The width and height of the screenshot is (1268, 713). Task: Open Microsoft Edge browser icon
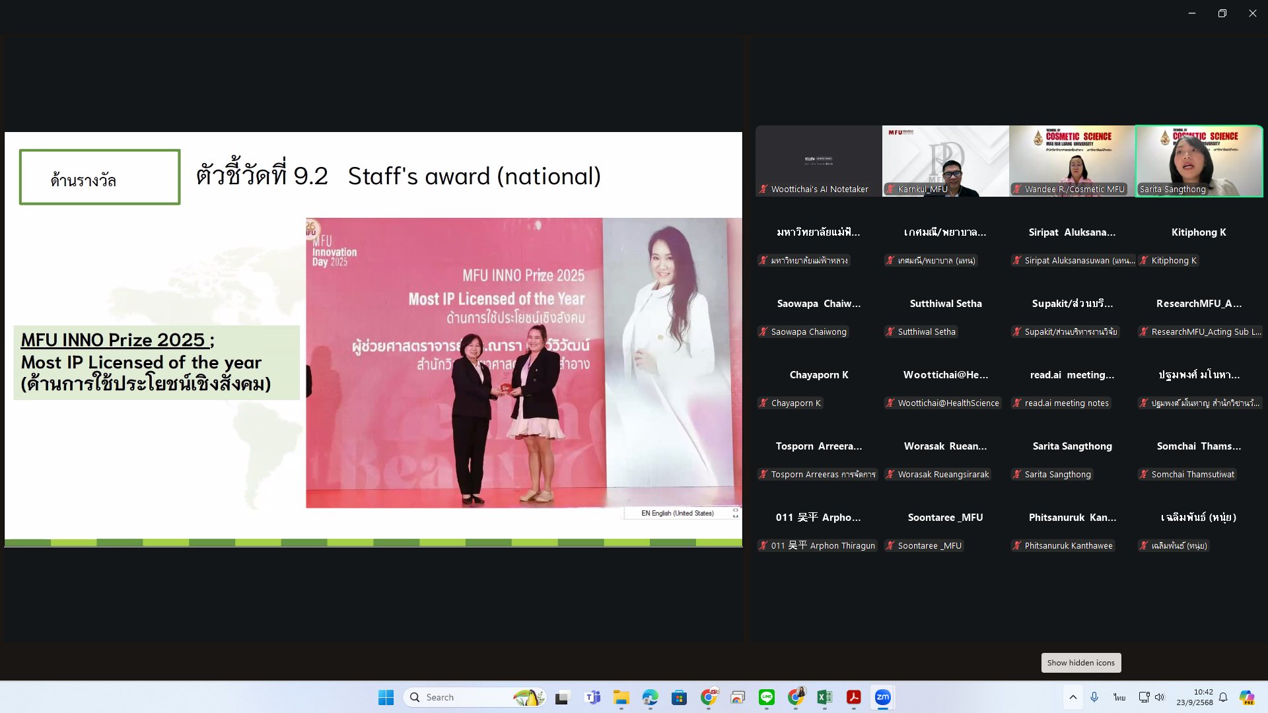[650, 697]
